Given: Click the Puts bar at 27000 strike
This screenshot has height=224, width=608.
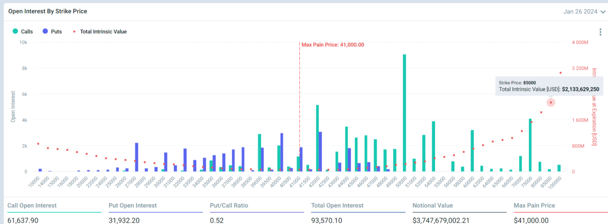Looking at the screenshot, I should coord(137,157).
